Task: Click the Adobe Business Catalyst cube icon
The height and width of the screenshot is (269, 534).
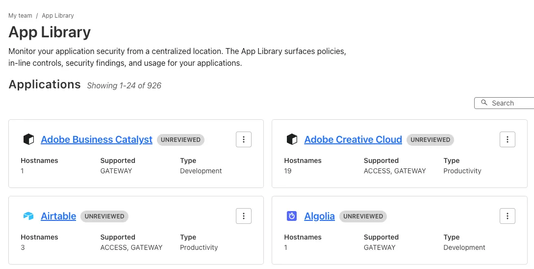Action: click(29, 139)
